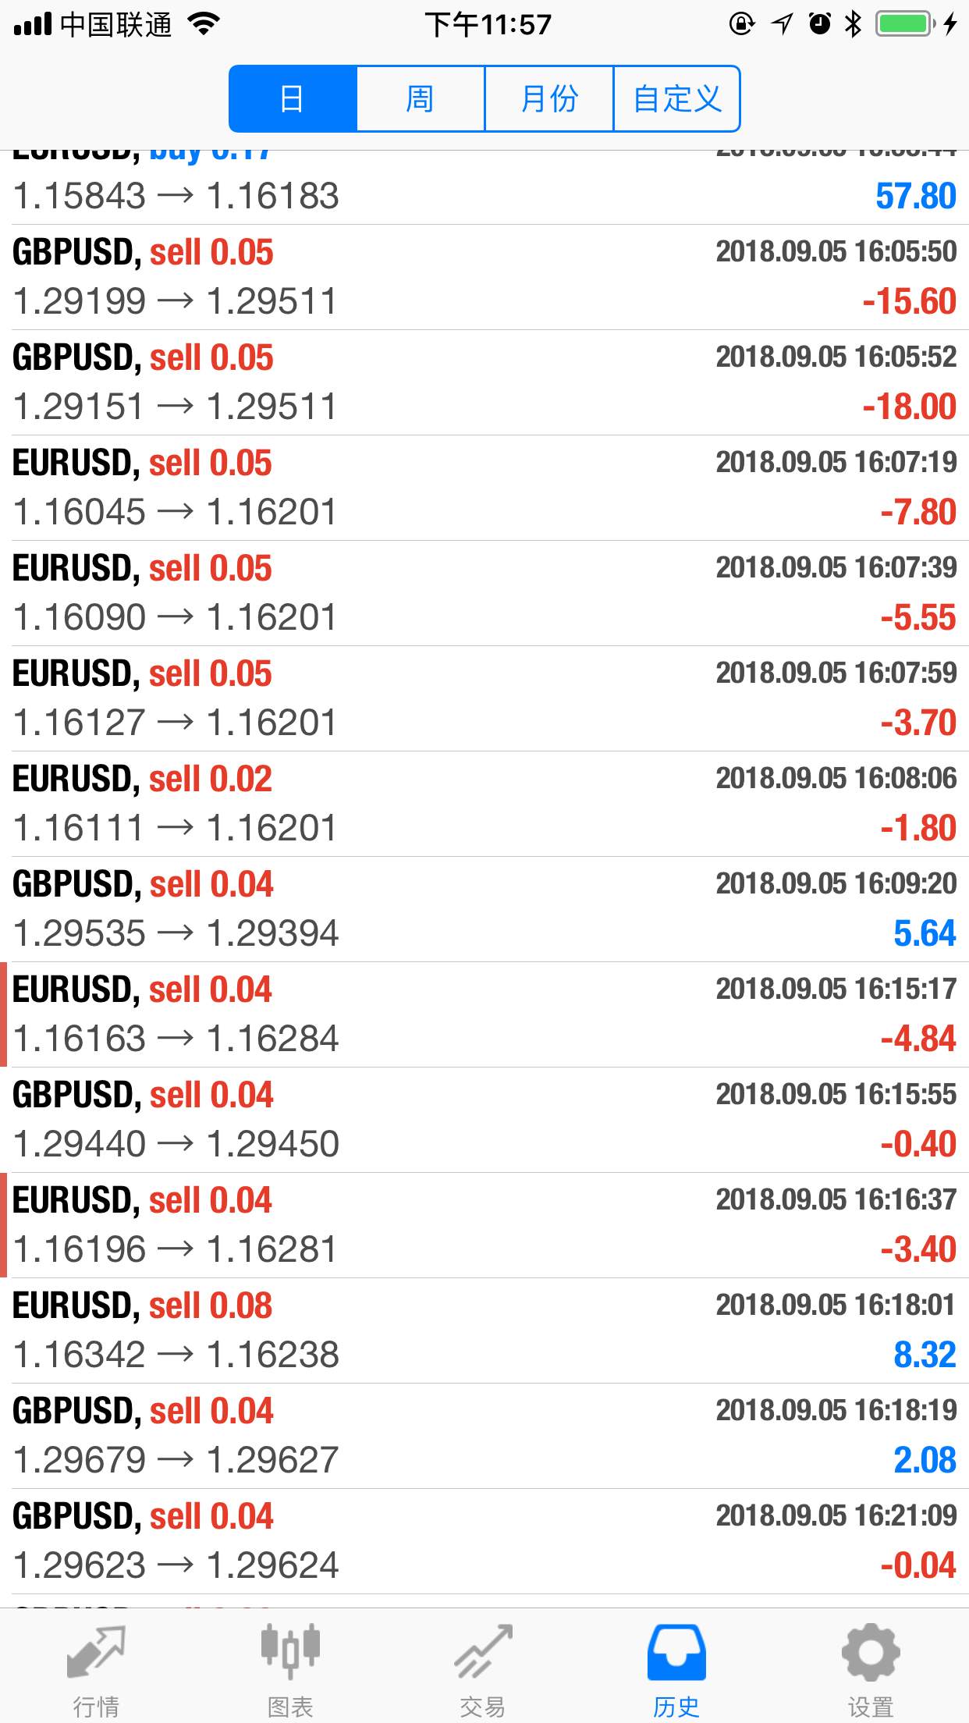Open Settings (设置) gear icon

(x=871, y=1652)
